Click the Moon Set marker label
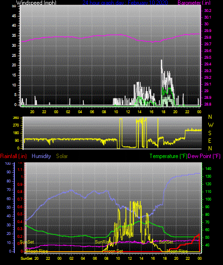This screenshot has height=265, width=223. (114, 251)
